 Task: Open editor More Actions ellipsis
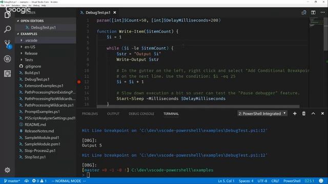coord(322,12)
